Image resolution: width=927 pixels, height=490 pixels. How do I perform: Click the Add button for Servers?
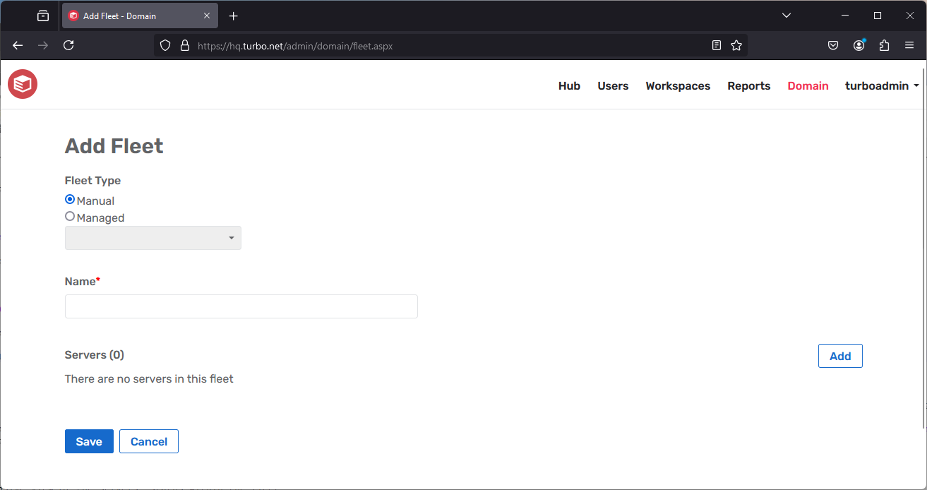(x=839, y=356)
